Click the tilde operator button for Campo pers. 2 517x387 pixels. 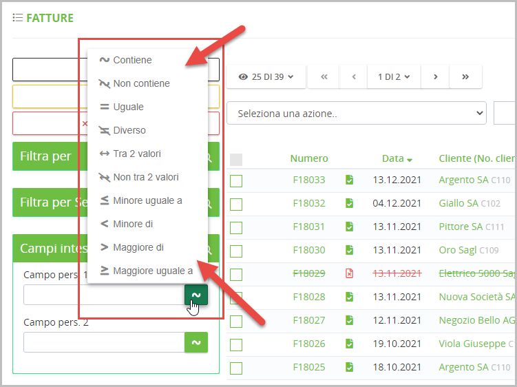pos(196,342)
